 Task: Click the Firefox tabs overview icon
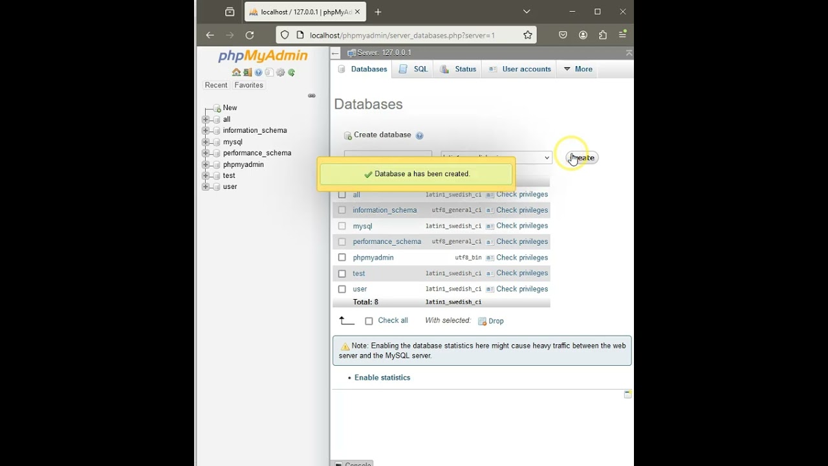pyautogui.click(x=230, y=12)
